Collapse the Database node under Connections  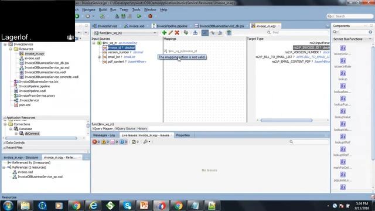point(11,129)
